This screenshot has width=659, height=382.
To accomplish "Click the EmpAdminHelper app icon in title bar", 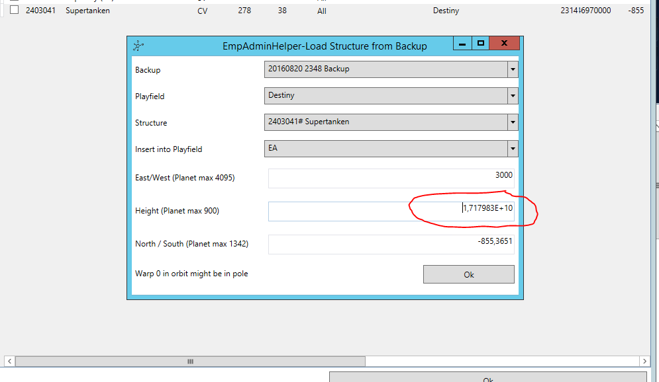I will point(138,46).
